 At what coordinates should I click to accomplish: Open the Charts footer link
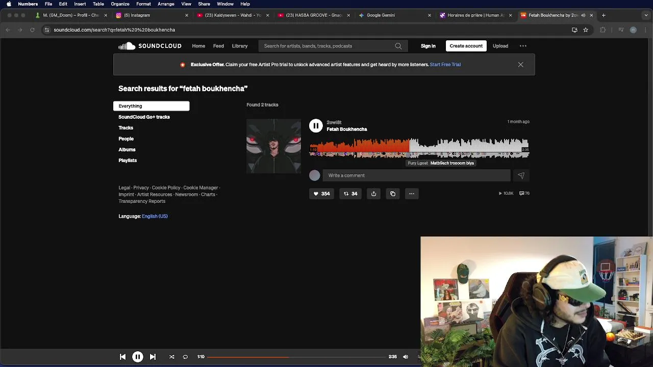click(208, 195)
